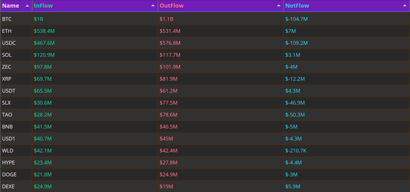
Task: Select the NetFlow column header text
Action: click(297, 6)
